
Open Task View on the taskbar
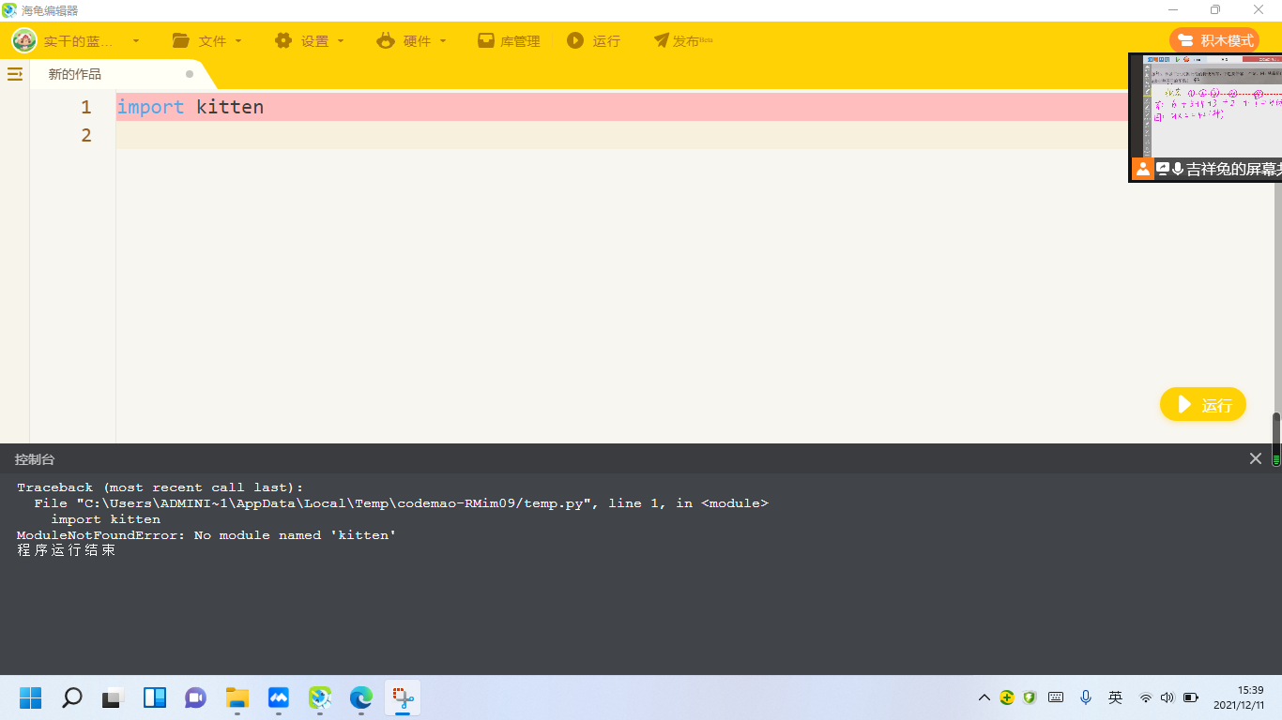[x=114, y=697]
